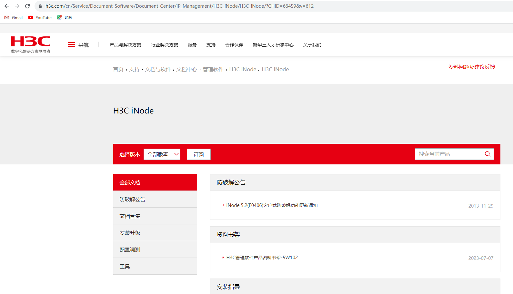Open 新华三人才研学中心 menu
The width and height of the screenshot is (513, 294).
(x=273, y=45)
